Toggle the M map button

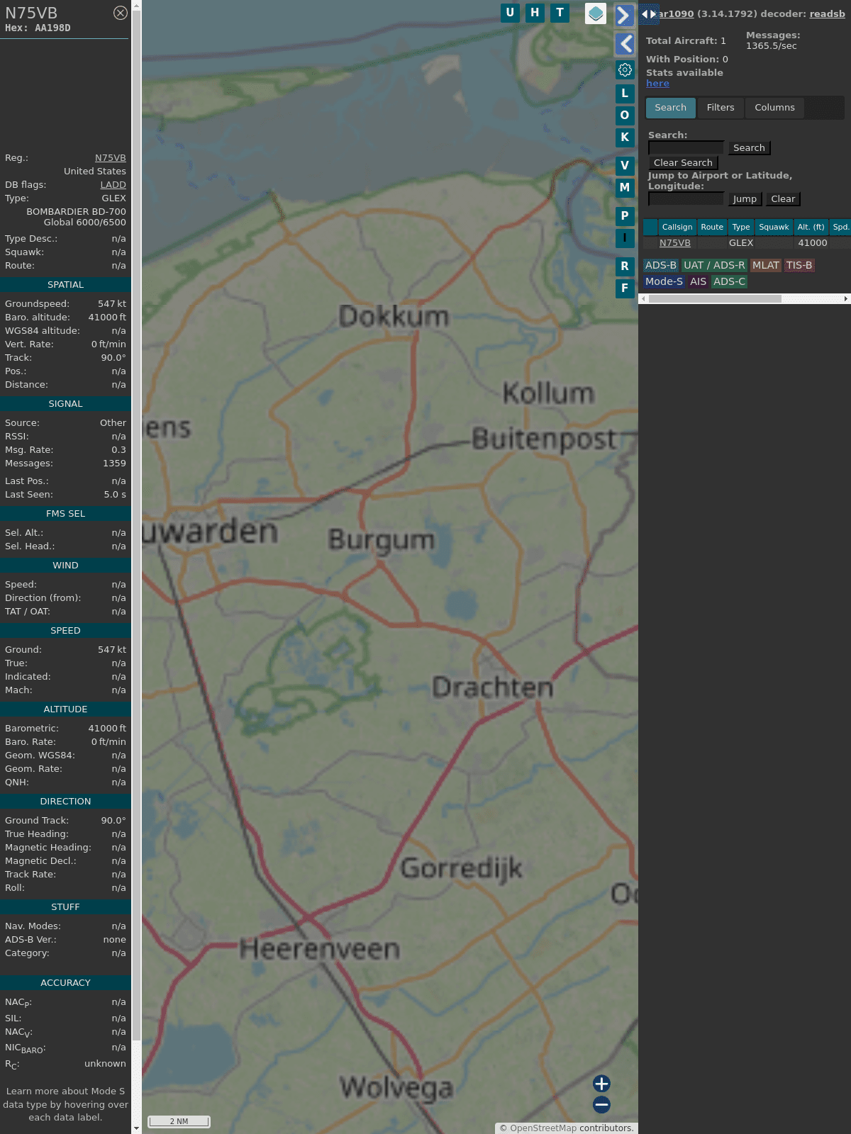(x=625, y=188)
